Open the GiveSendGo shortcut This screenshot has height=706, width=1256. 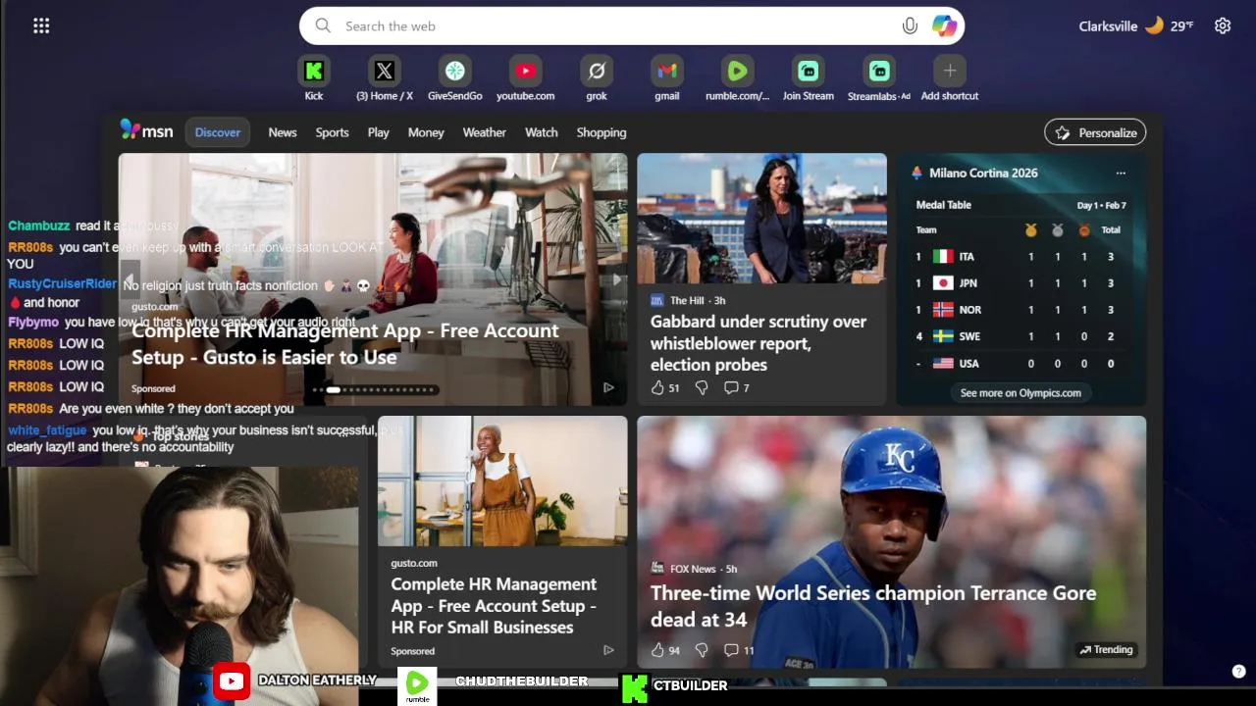point(455,79)
